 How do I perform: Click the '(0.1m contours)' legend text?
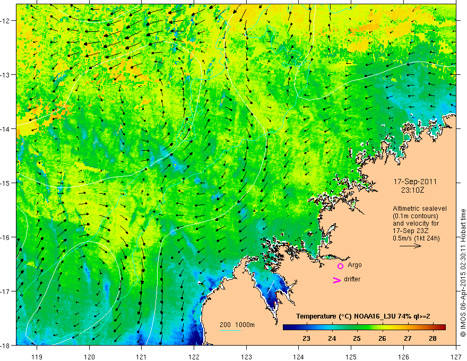[416, 216]
